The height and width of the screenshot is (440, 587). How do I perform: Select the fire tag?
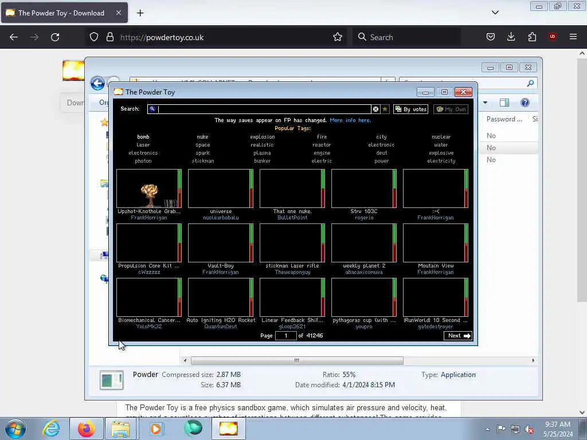point(322,137)
